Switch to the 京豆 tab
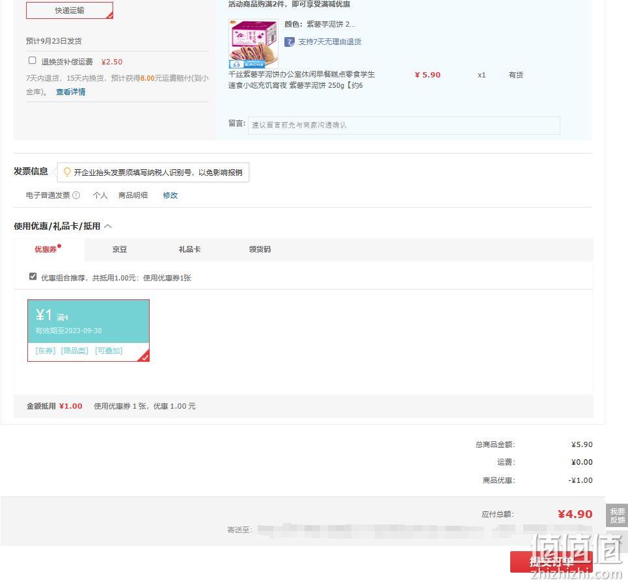 119,249
